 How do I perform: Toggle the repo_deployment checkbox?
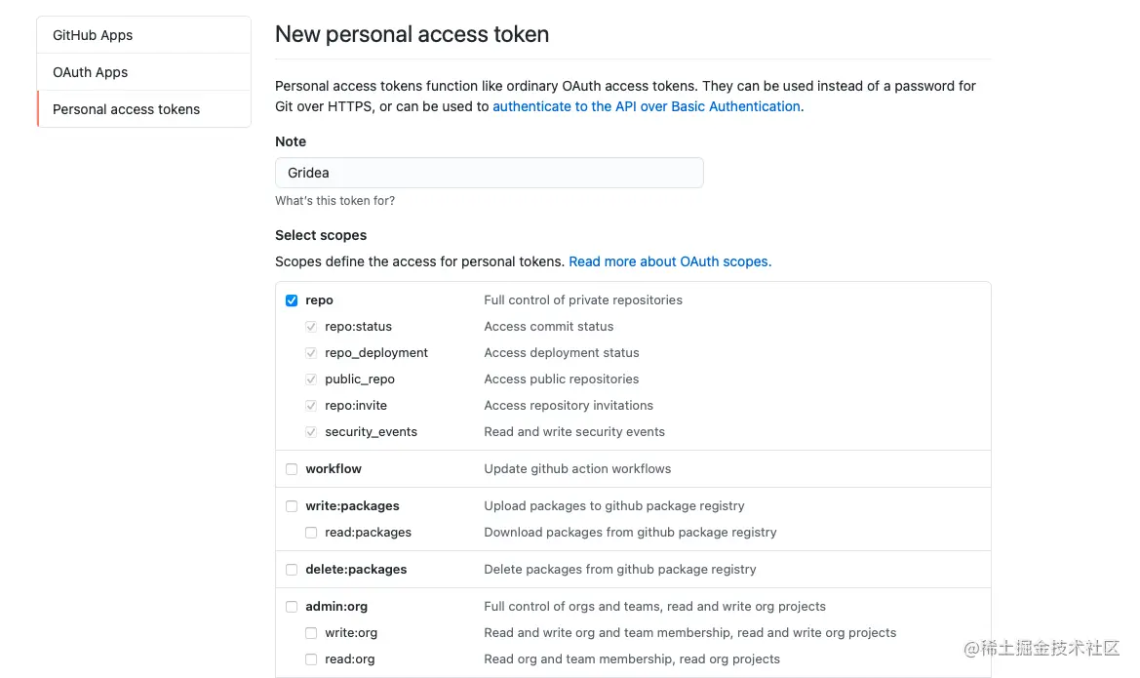(311, 353)
